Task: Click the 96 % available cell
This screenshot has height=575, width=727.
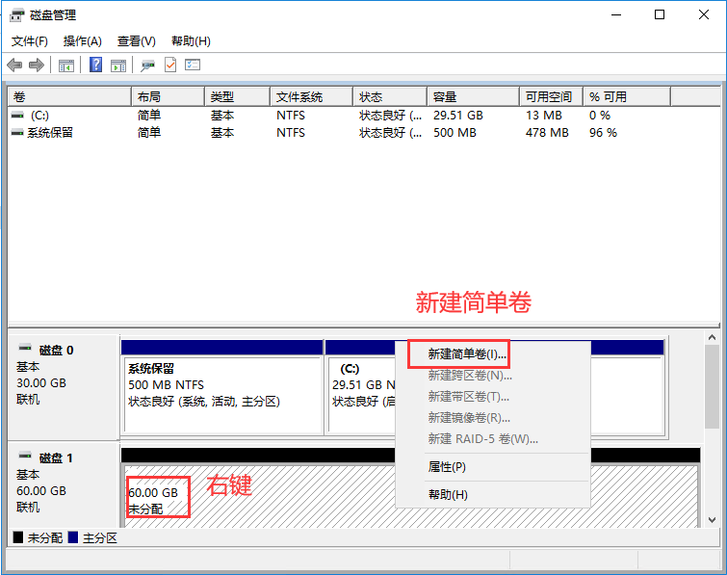Action: pyautogui.click(x=603, y=133)
